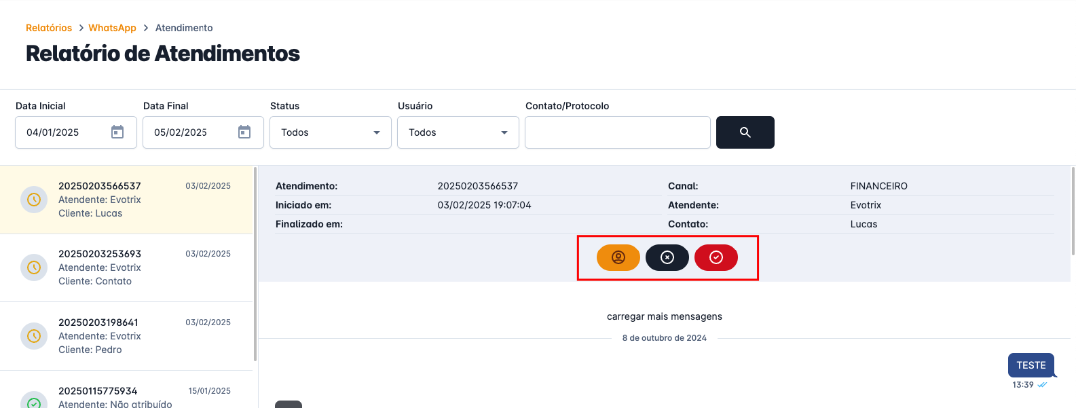Click the attendance list scrollbar
This screenshot has width=1076, height=408.
coord(255,265)
